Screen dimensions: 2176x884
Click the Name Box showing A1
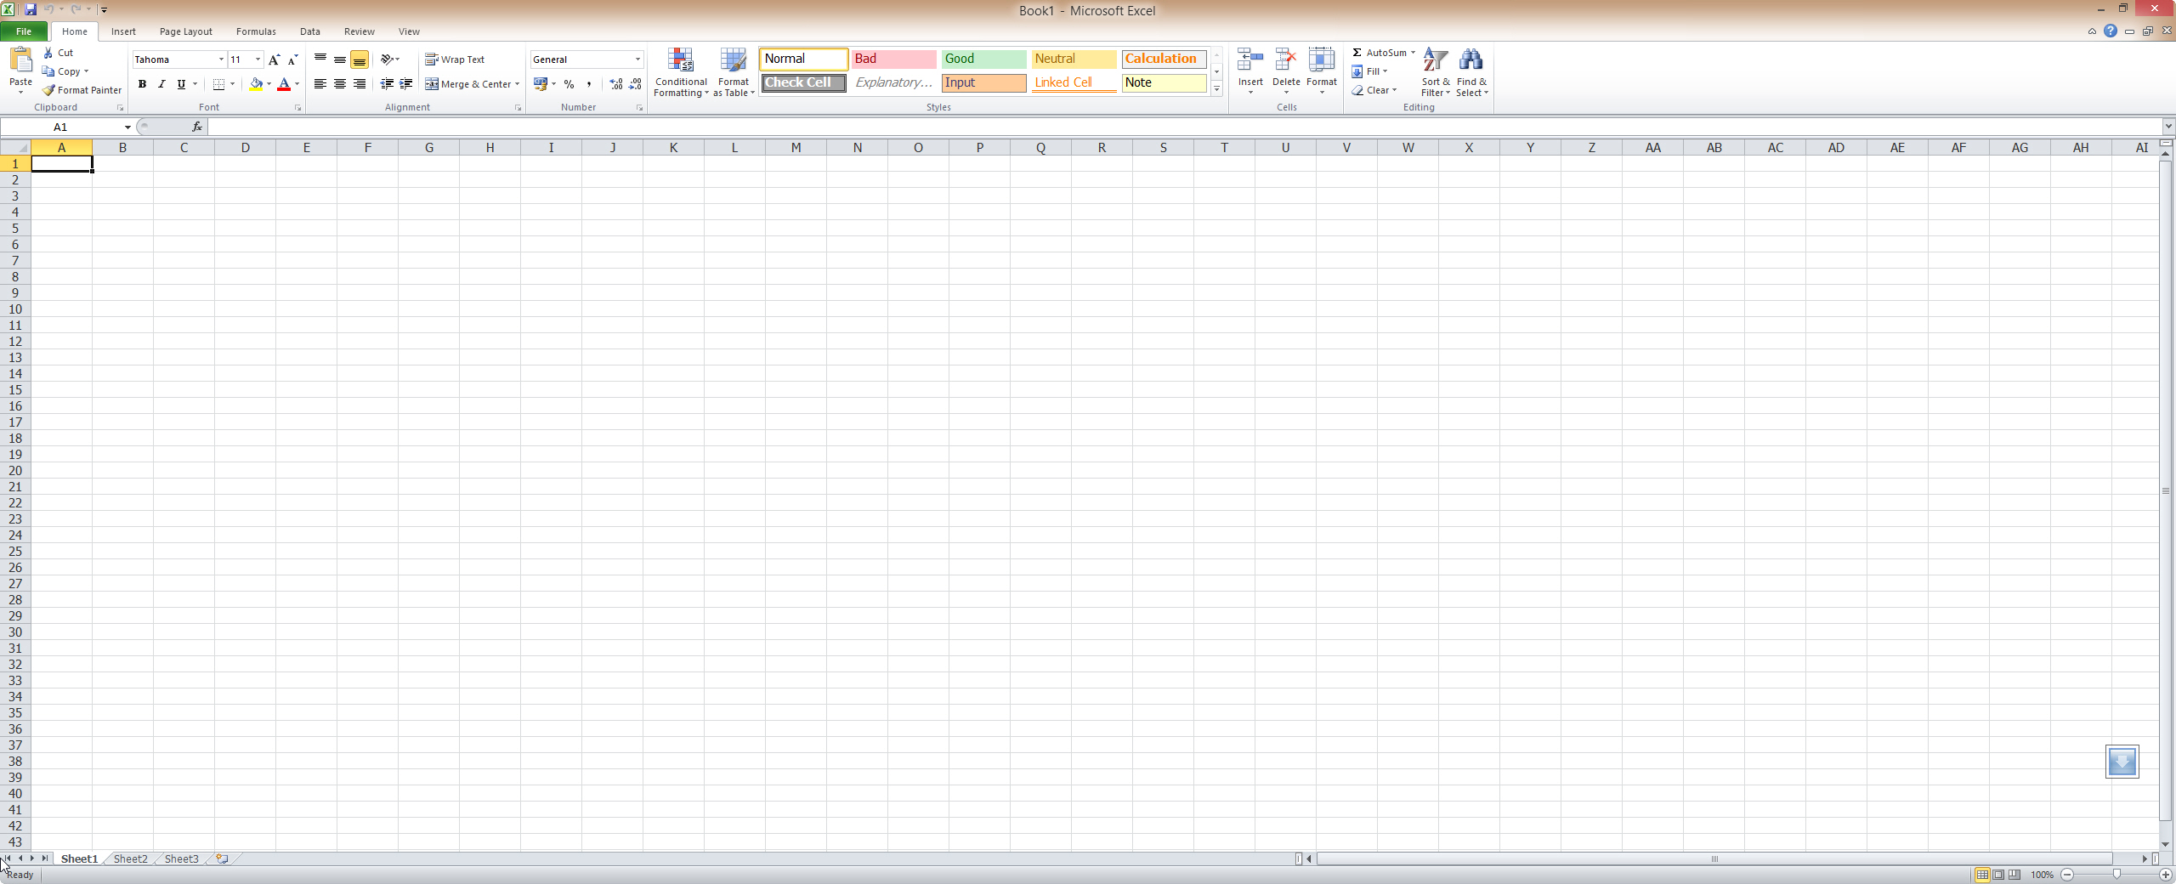tap(60, 127)
